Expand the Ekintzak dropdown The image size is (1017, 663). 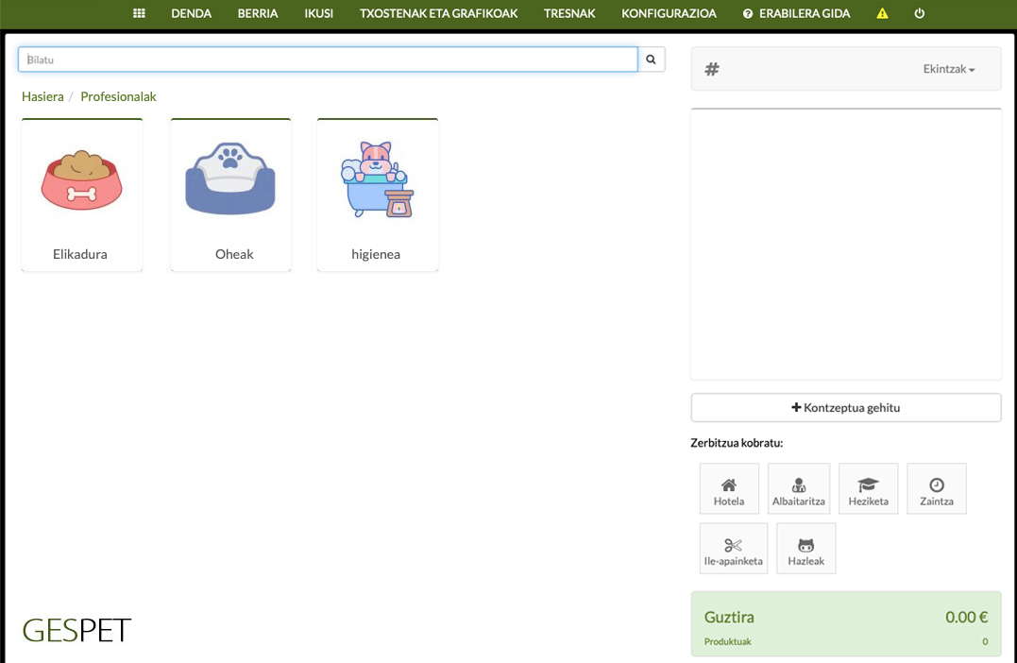coord(948,69)
